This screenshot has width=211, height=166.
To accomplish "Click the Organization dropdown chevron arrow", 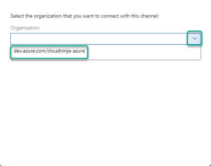I will [x=194, y=38].
